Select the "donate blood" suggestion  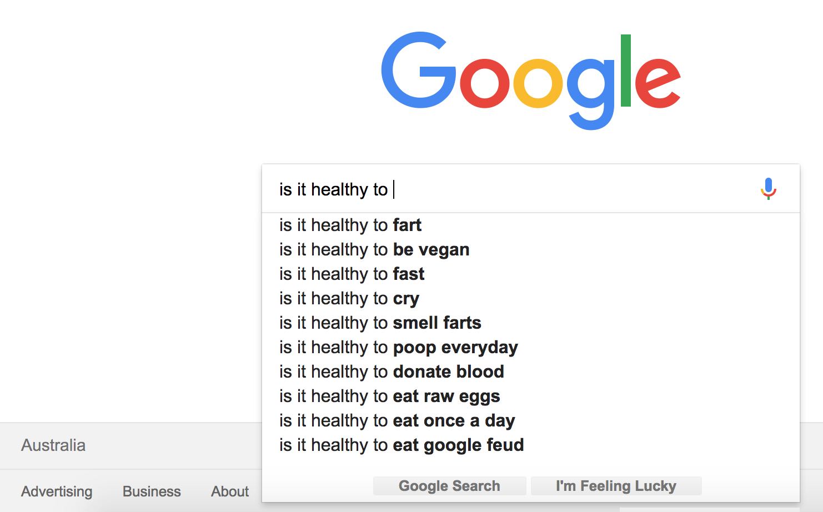click(x=392, y=372)
